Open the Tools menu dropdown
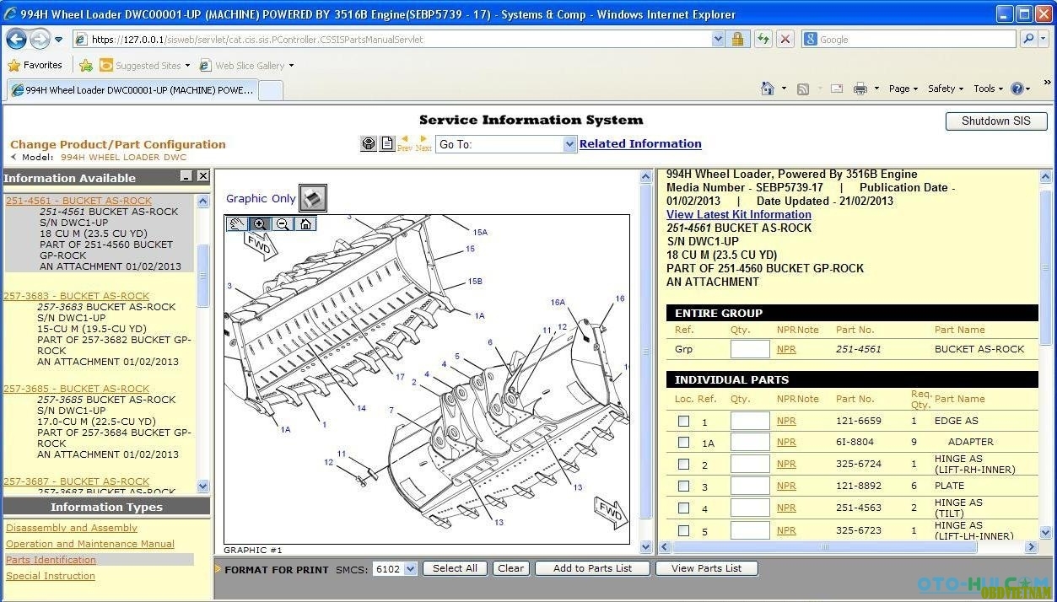 989,89
